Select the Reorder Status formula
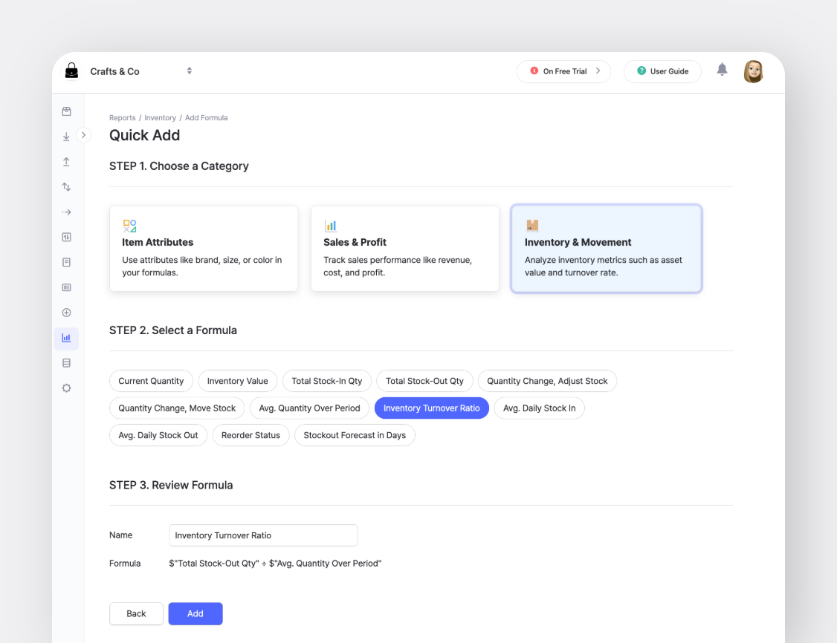 pyautogui.click(x=251, y=435)
